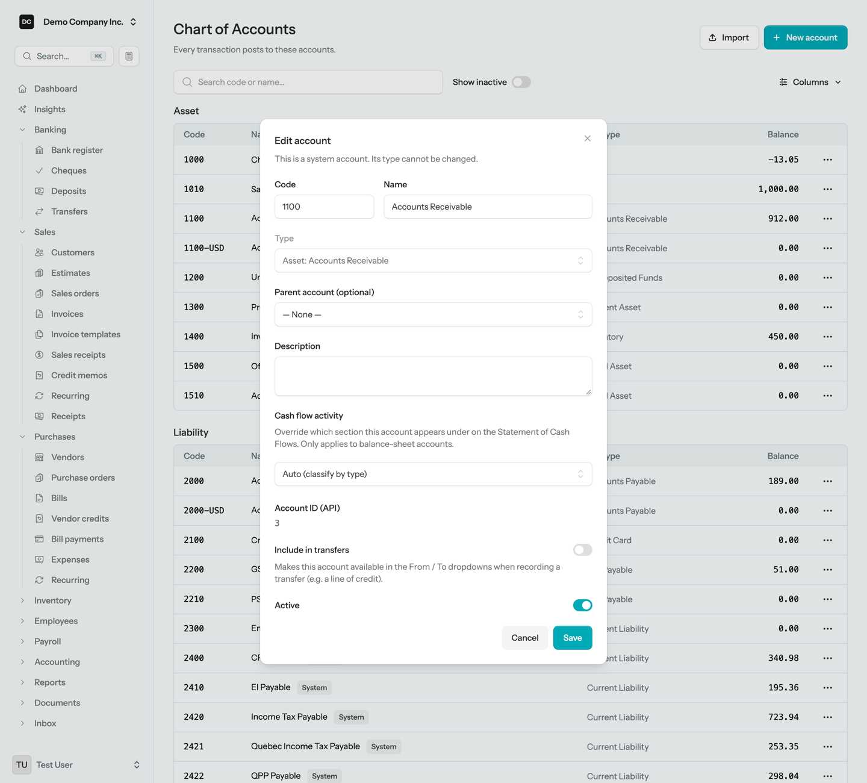This screenshot has width=867, height=783.
Task: Close the Edit account dialog
Action: click(x=588, y=139)
